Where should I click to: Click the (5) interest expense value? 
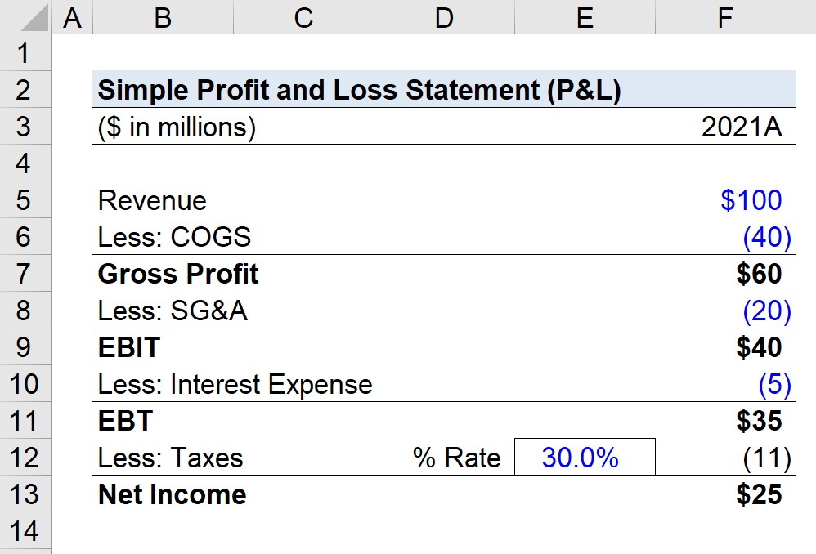pos(773,385)
